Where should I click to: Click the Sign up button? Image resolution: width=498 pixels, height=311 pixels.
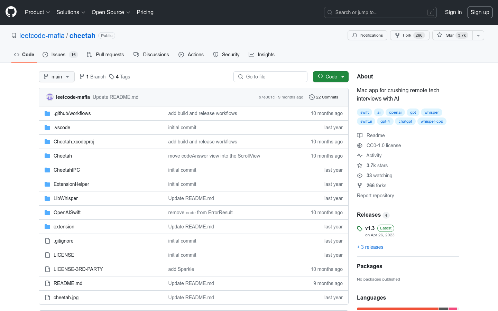(x=480, y=12)
